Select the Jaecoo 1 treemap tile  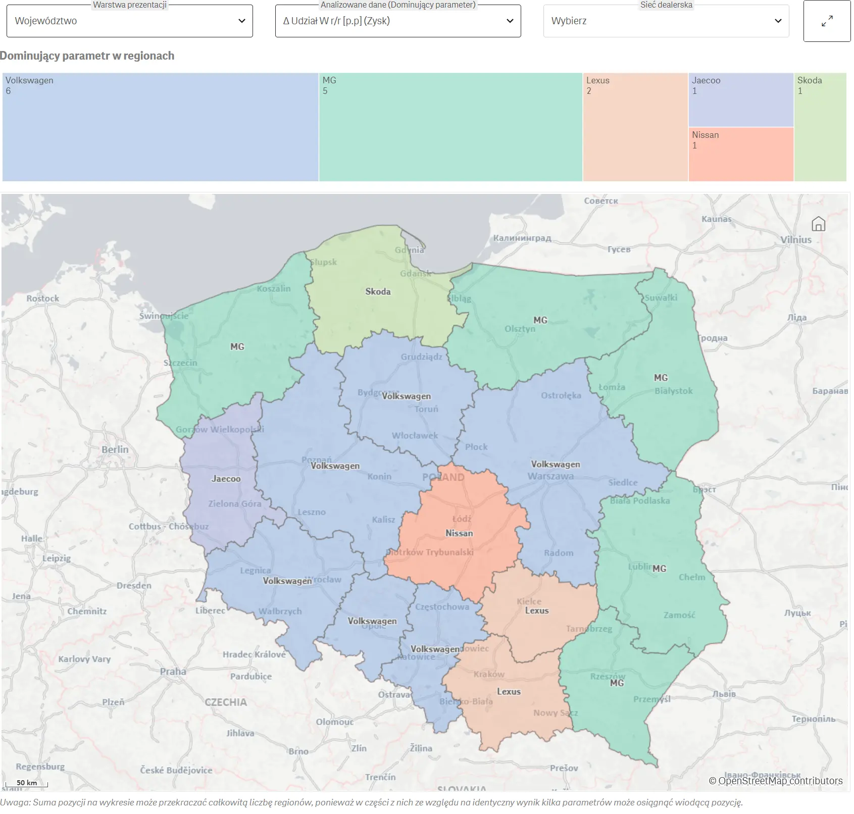pos(741,100)
